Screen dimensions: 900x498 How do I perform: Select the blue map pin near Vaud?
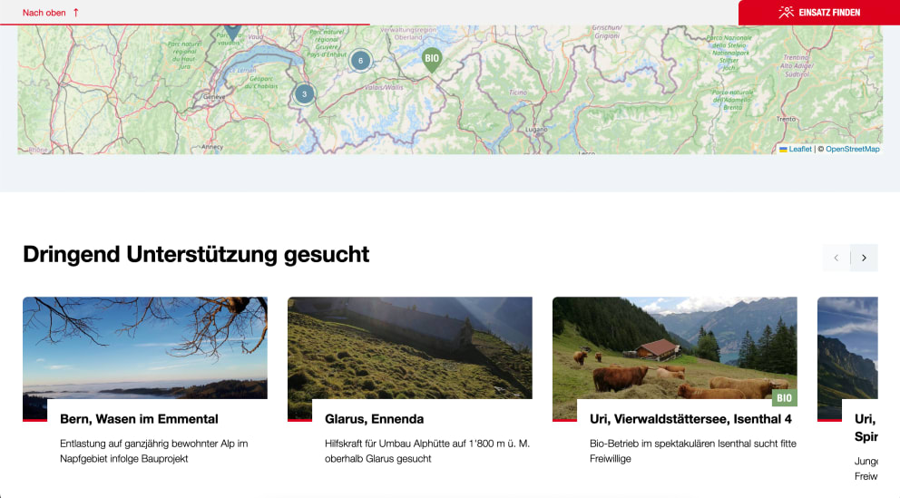[232, 32]
